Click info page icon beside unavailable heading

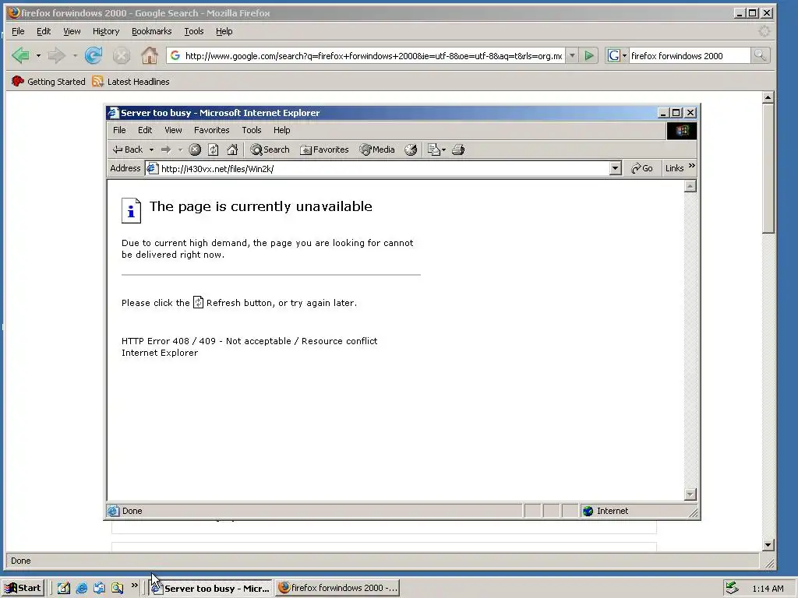click(x=131, y=210)
